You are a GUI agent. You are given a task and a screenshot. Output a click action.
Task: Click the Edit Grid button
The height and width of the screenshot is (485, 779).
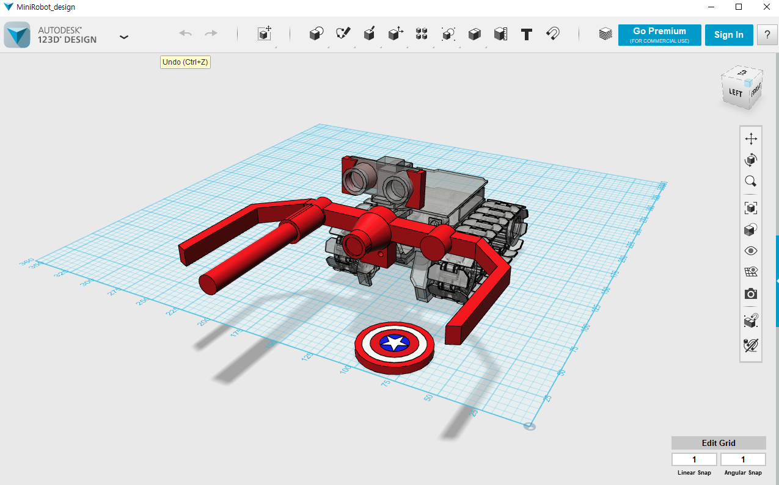(719, 443)
